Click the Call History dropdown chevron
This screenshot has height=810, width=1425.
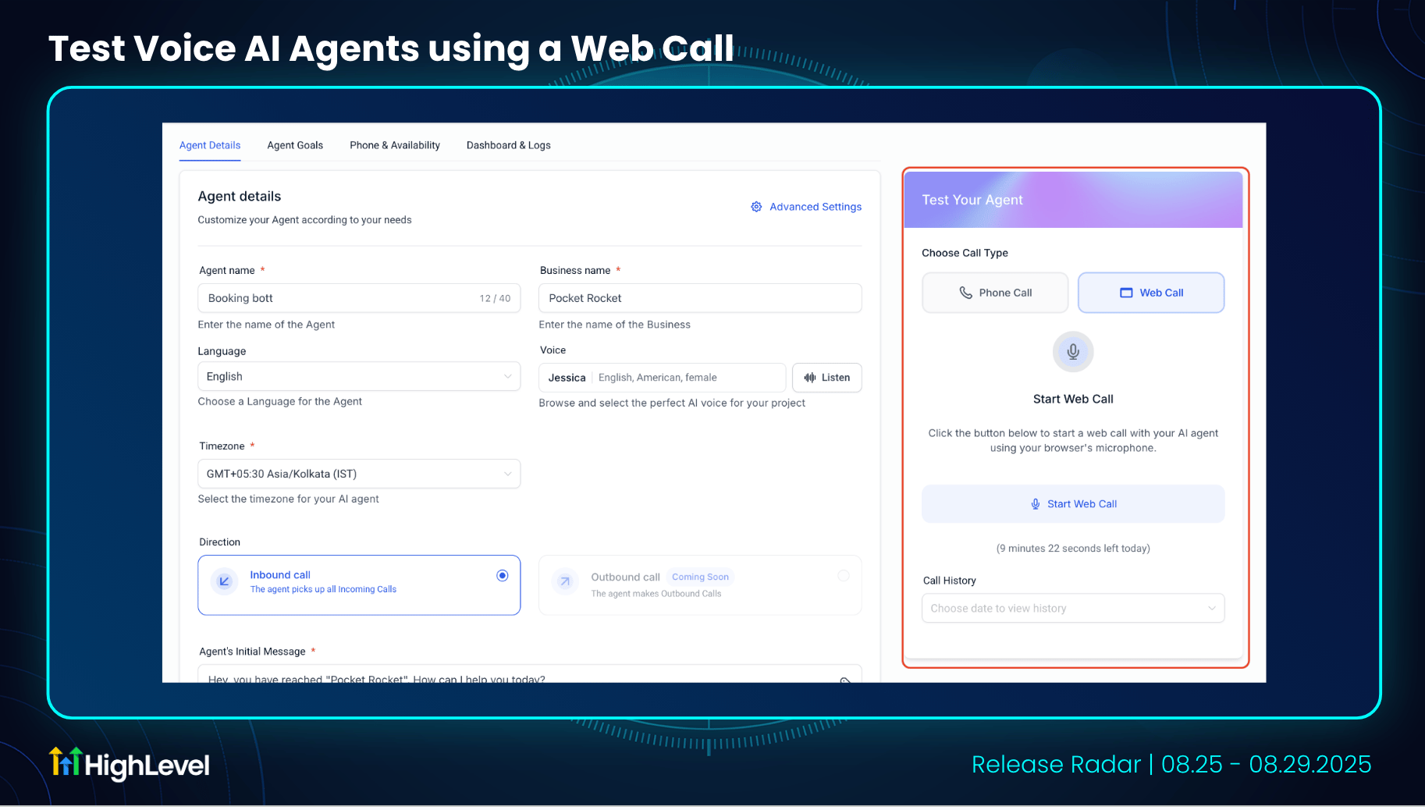click(1212, 609)
